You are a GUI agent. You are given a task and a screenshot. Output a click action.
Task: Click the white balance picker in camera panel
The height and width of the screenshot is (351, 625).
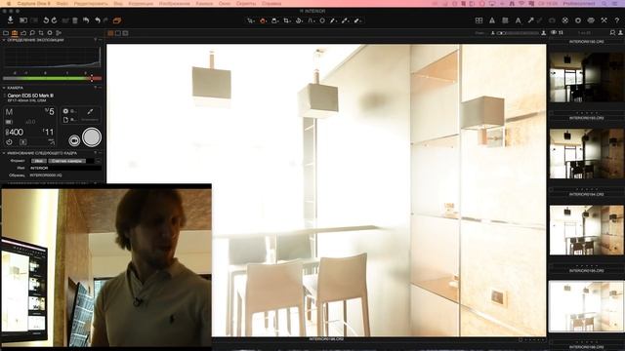[90, 112]
